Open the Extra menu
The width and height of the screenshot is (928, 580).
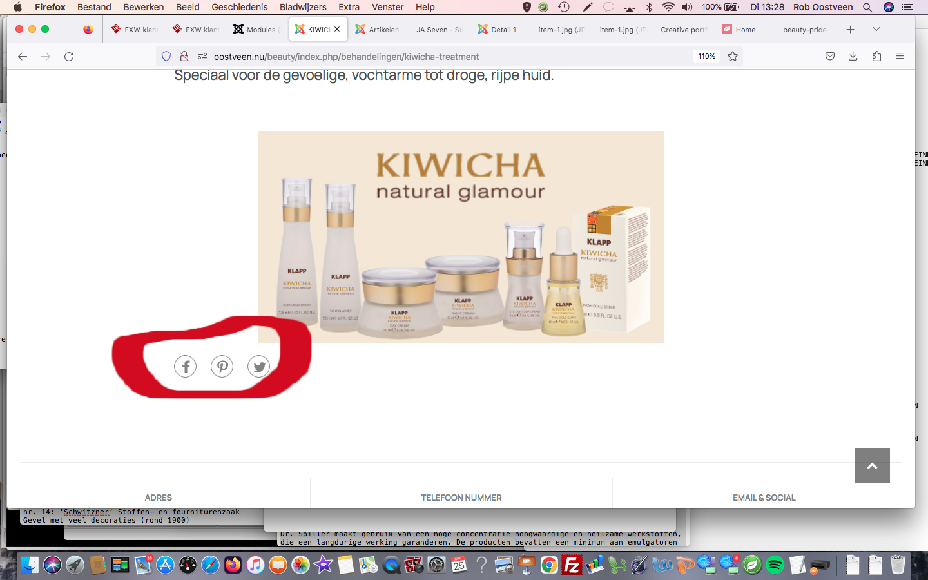point(349,7)
